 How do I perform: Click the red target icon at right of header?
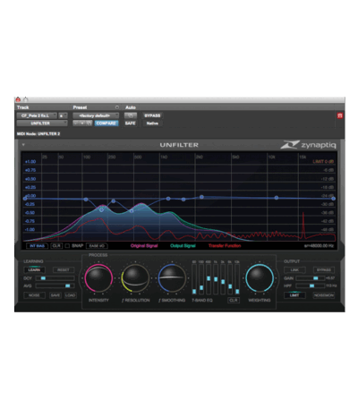pyautogui.click(x=340, y=115)
